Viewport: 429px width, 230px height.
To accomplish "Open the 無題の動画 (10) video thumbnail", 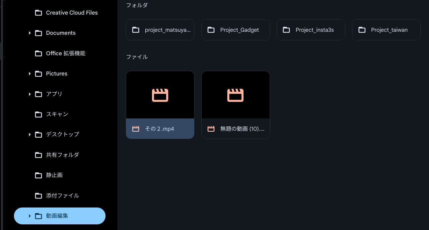I will tap(236, 95).
